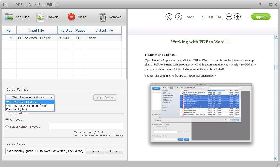Screen dimensions: 280x167
Task: Click the Remove trash bin icon
Action: click(103, 17)
